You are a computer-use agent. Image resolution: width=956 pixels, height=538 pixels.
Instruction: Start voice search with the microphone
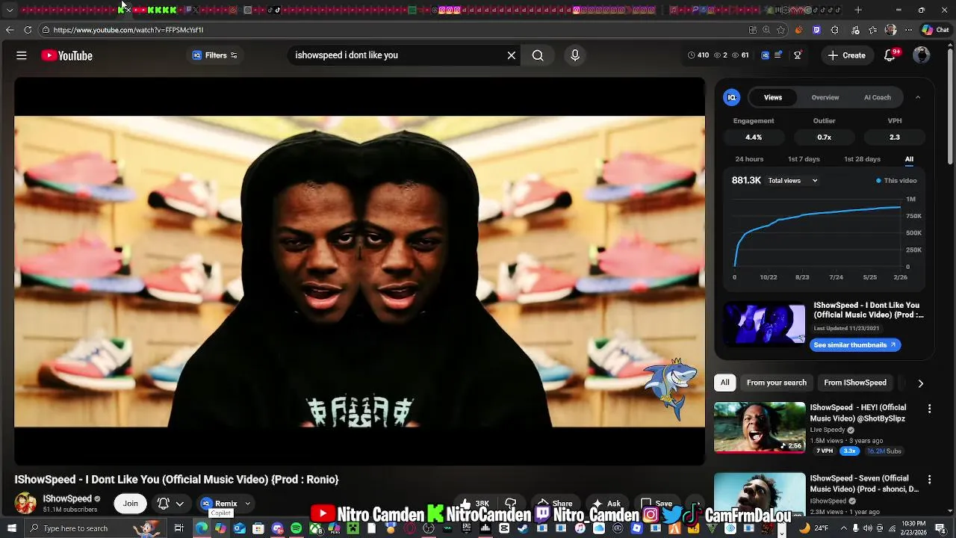click(x=575, y=55)
